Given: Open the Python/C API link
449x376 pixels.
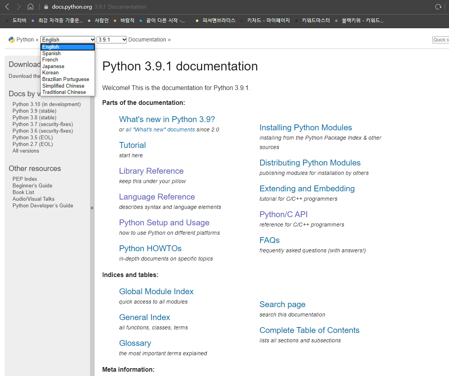Looking at the screenshot, I should (284, 214).
